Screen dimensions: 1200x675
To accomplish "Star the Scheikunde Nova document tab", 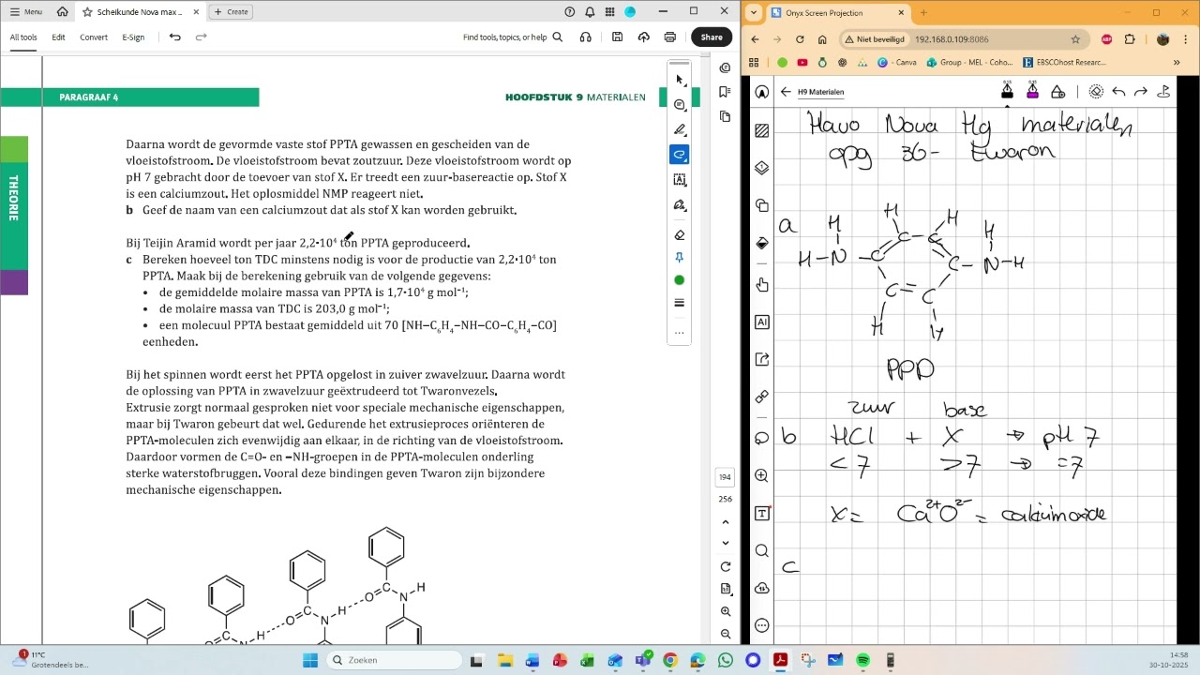I will pos(87,12).
